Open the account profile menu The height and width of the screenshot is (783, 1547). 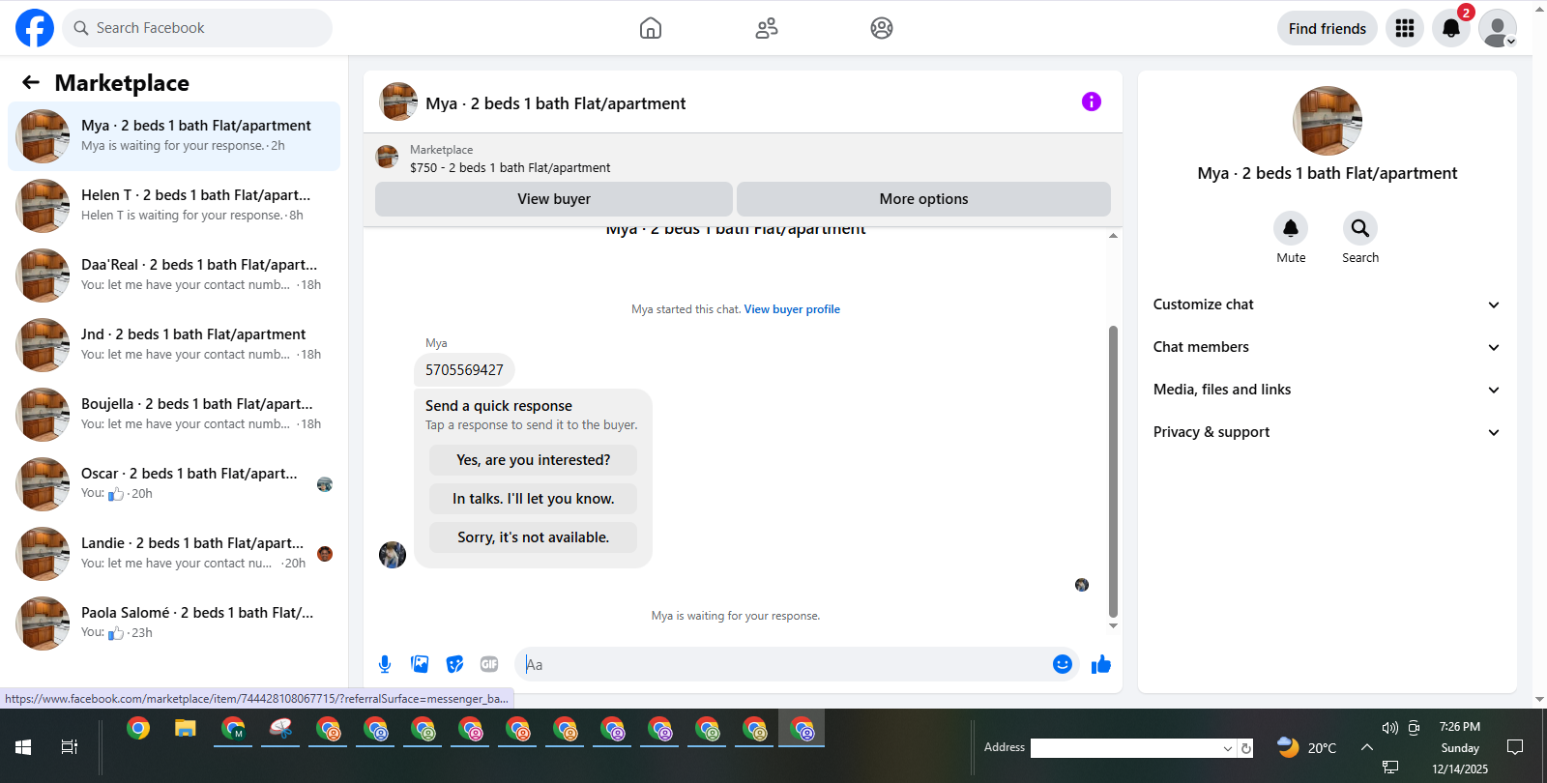tap(1498, 28)
